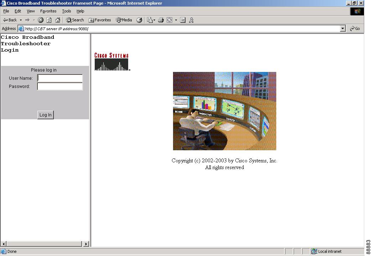Click the control room illustration image
This screenshot has height=256, width=371.
(x=225, y=111)
